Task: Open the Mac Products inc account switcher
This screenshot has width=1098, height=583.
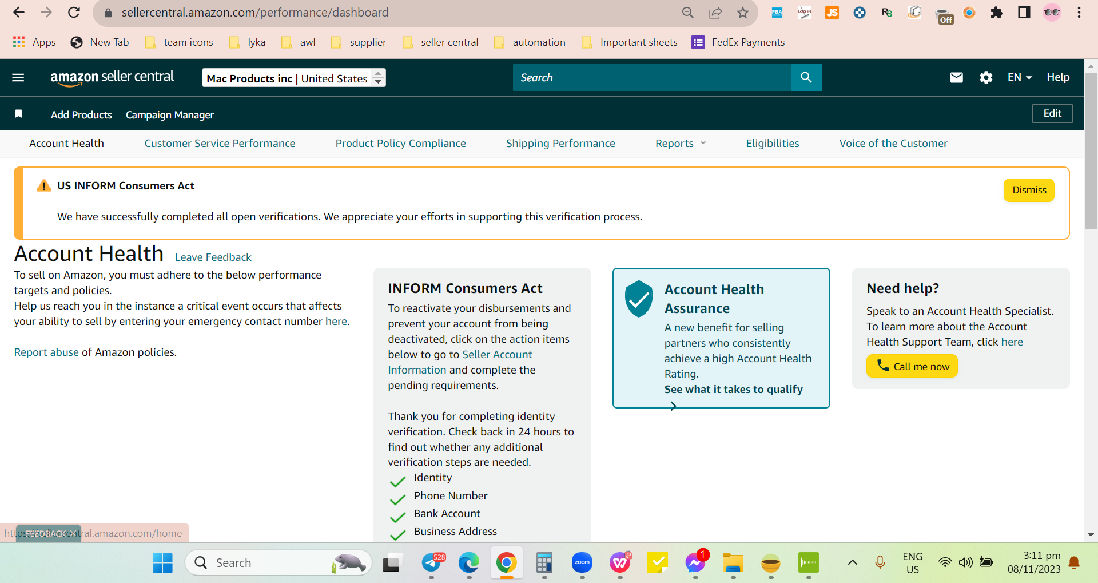Action: (x=294, y=78)
